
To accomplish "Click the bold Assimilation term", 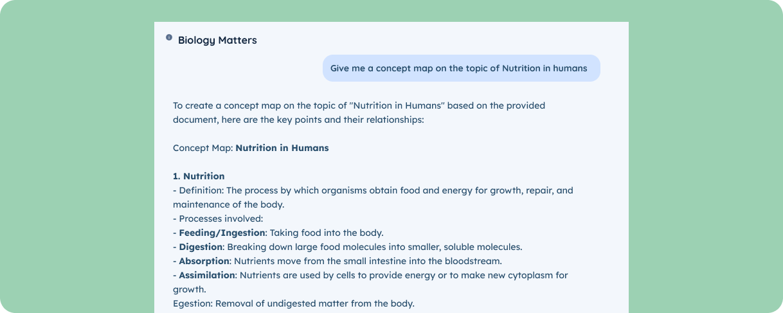I will tap(206, 275).
